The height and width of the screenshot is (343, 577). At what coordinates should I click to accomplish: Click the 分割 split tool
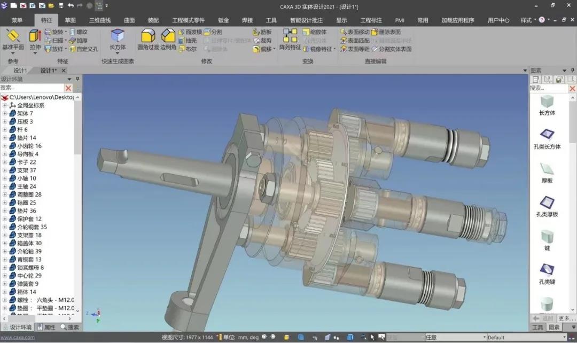(x=213, y=32)
